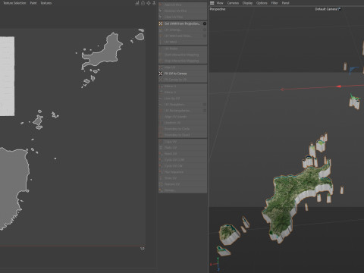Click the Default Camera label
This screenshot has width=364, height=273.
point(328,9)
